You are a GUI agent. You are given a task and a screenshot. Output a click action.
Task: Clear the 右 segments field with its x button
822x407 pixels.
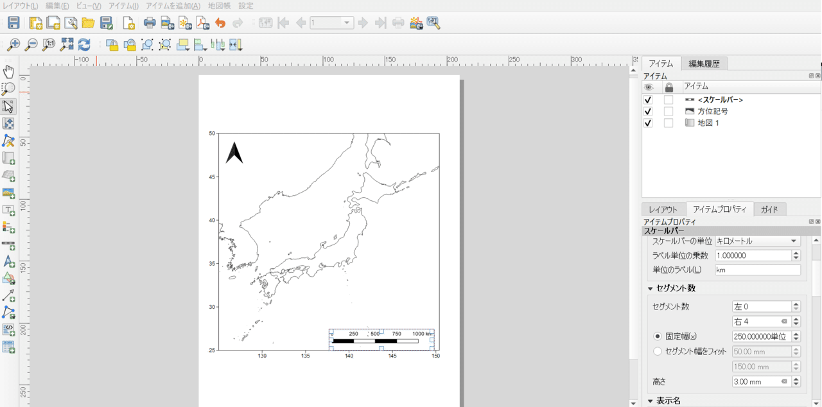click(783, 322)
